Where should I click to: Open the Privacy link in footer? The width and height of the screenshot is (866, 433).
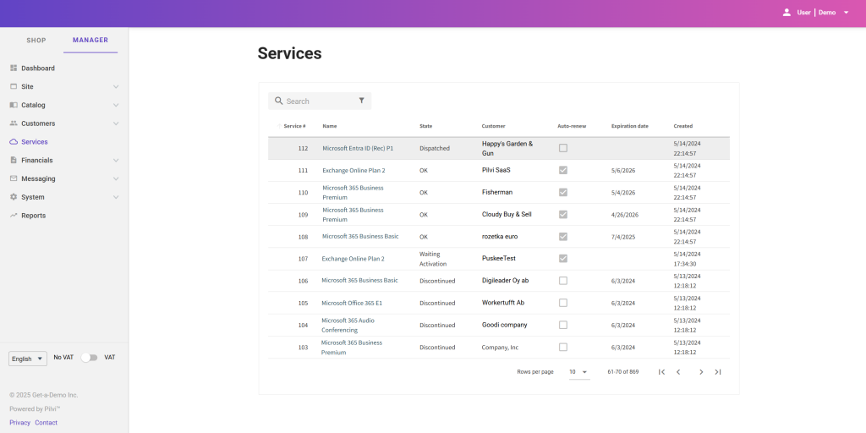[x=19, y=423]
